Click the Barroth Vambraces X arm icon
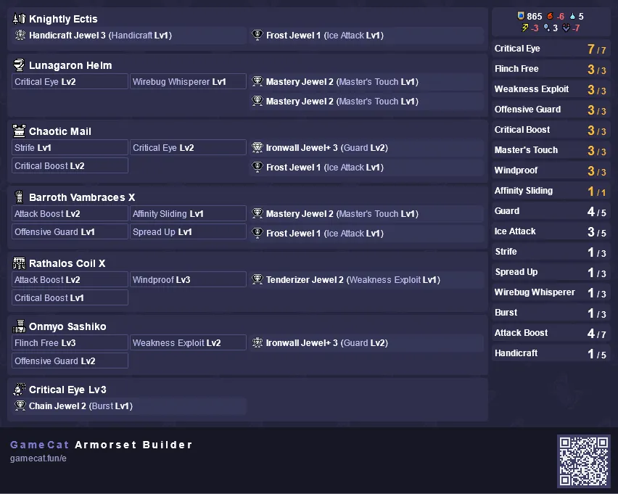Screen dimensions: 618x494 pyautogui.click(x=19, y=197)
